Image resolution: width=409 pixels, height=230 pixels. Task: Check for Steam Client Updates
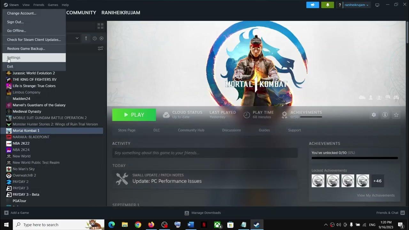tap(34, 40)
